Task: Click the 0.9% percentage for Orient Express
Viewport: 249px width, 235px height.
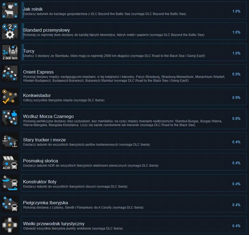Action: click(236, 74)
